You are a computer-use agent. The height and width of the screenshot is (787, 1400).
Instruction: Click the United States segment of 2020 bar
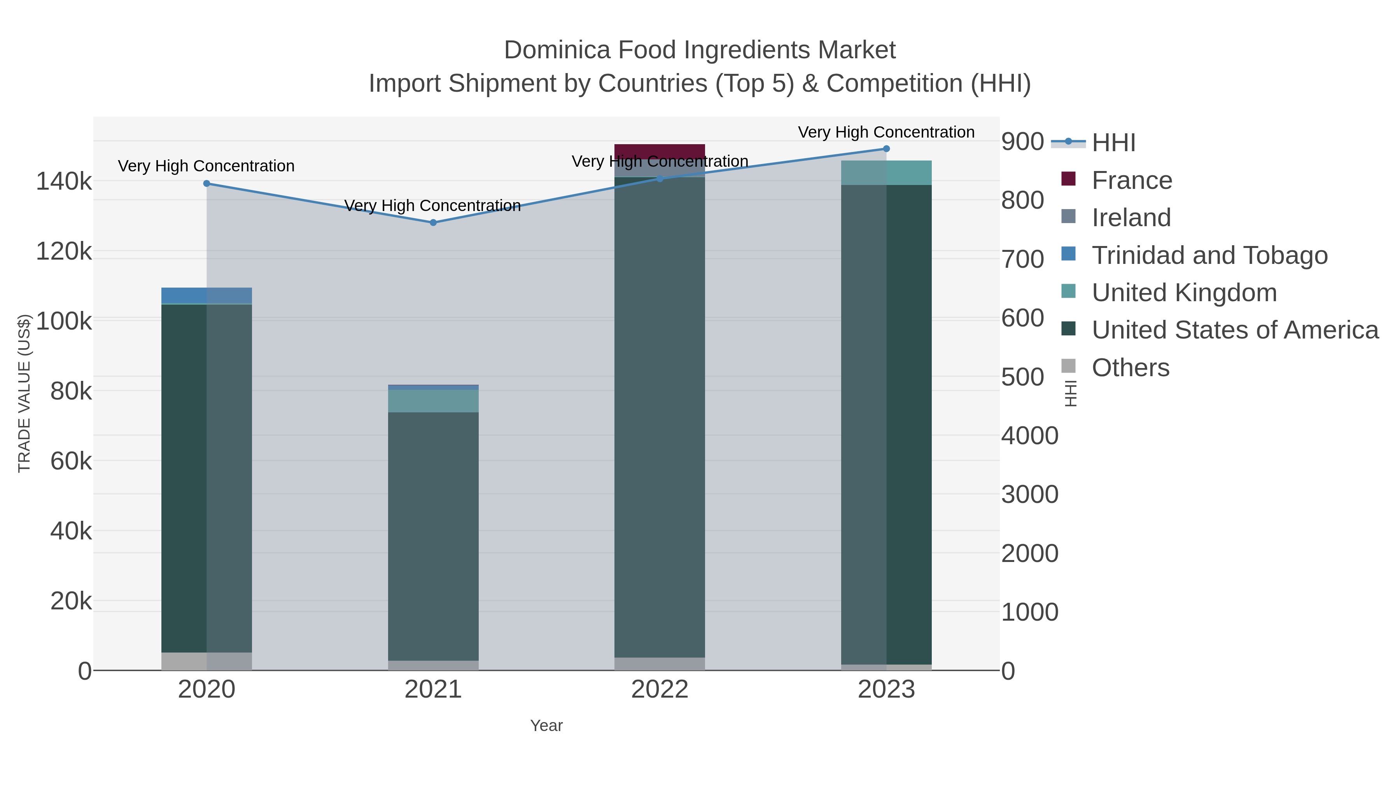click(x=206, y=478)
